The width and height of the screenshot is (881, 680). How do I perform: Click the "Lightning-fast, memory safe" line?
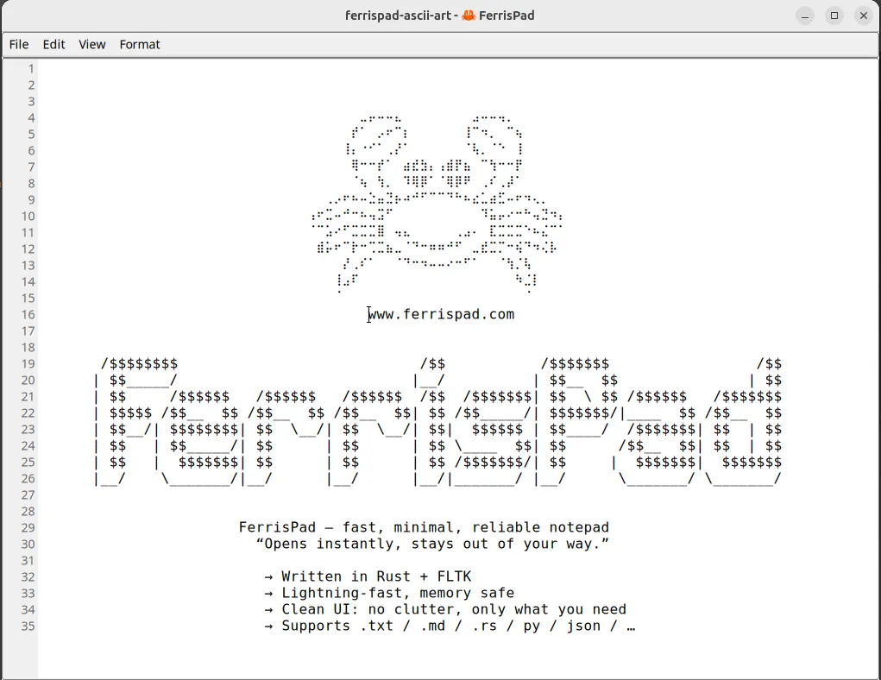tap(389, 593)
